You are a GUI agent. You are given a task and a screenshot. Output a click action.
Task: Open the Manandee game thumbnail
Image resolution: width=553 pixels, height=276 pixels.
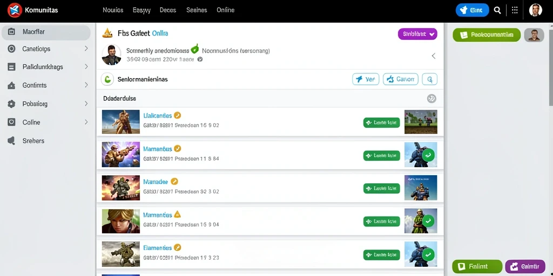click(x=120, y=188)
